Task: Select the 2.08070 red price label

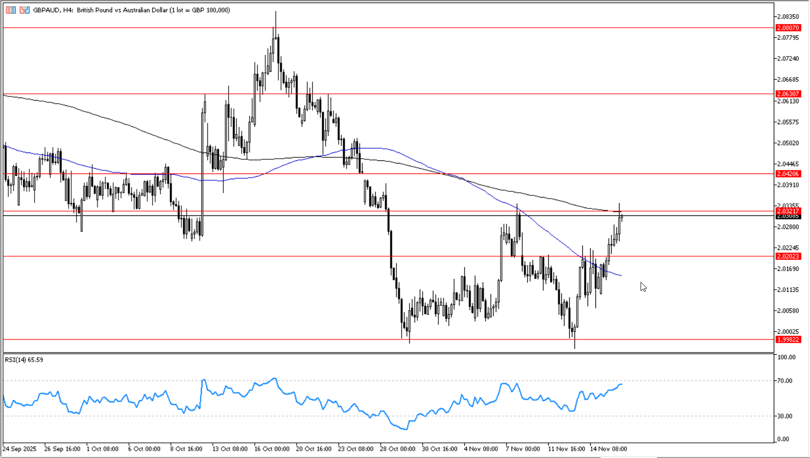Action: (x=788, y=28)
